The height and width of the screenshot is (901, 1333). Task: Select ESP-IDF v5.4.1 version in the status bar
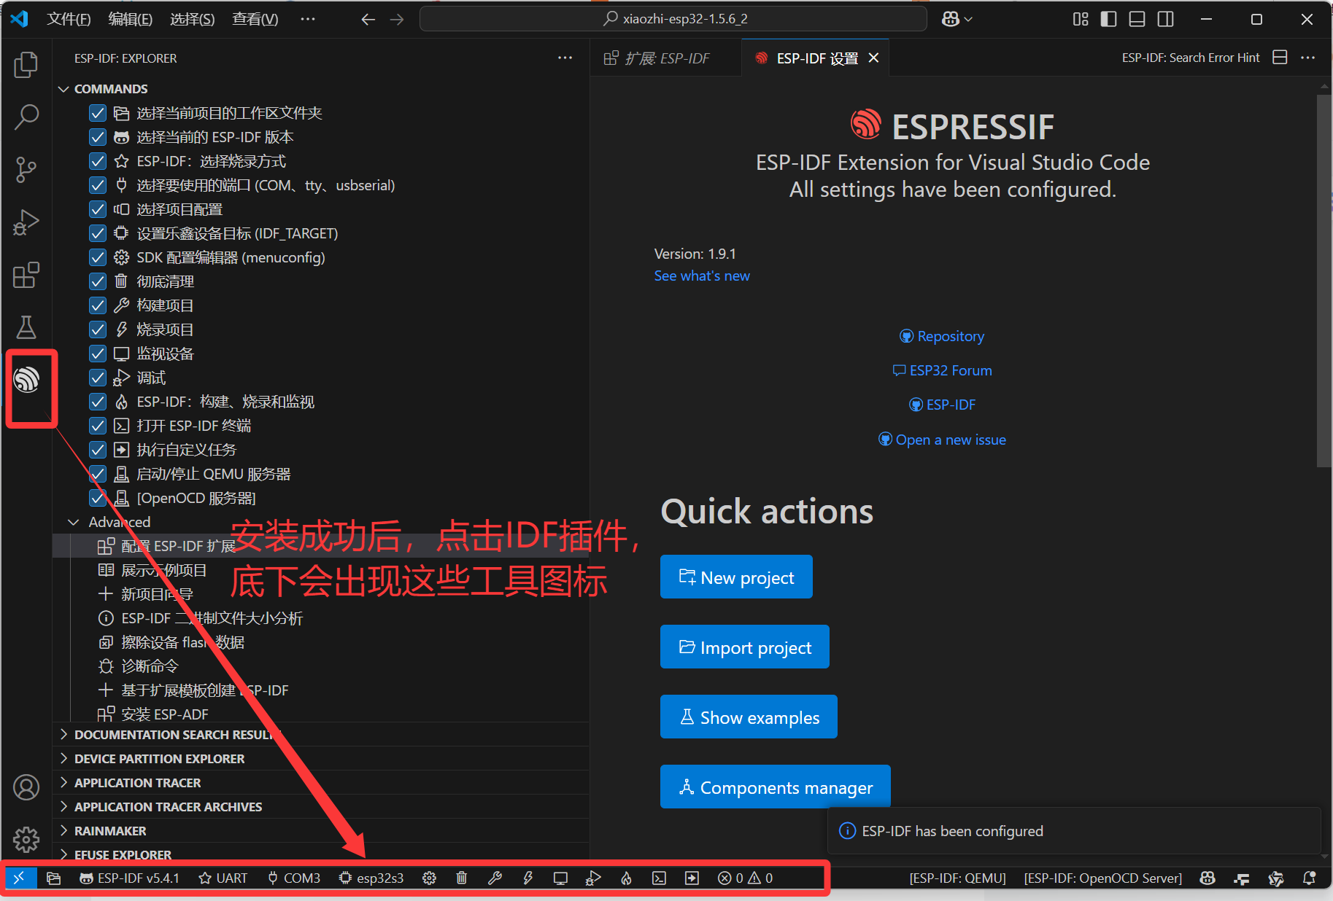(129, 878)
